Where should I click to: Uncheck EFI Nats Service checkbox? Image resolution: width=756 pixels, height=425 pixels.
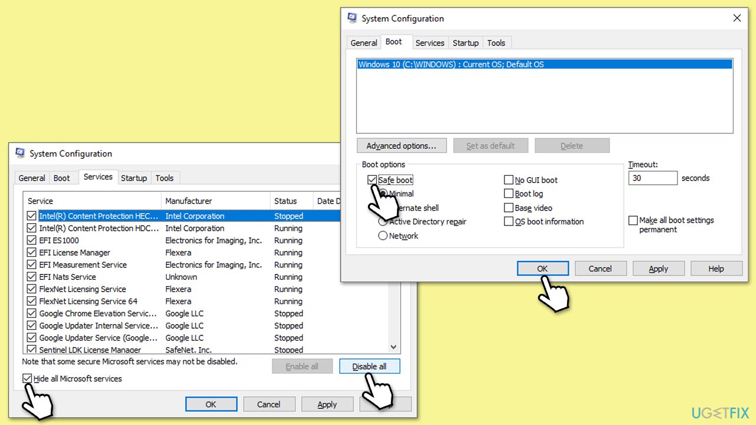32,277
